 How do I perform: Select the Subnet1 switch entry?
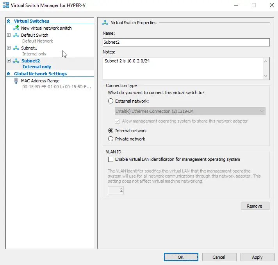point(29,48)
